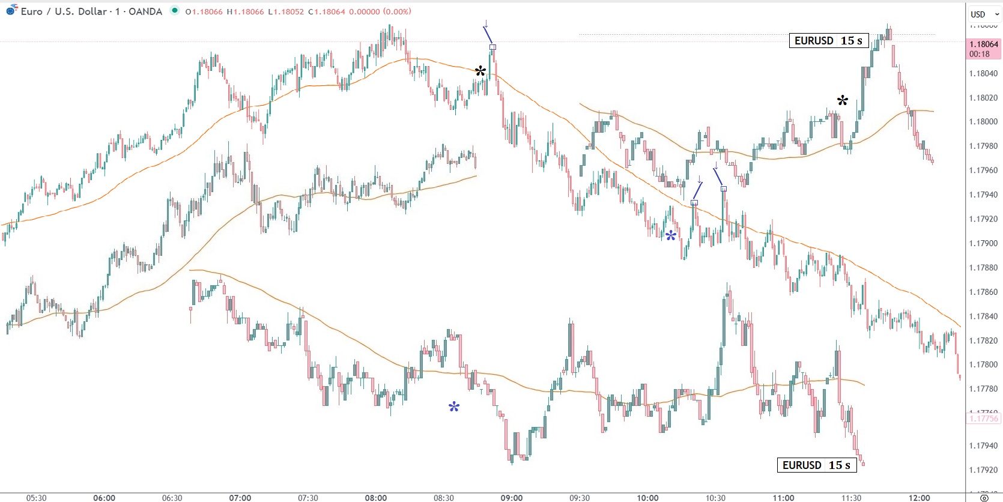Click the change value 0.00000 (0.00%)
The height and width of the screenshot is (502, 1003).
(x=380, y=11)
